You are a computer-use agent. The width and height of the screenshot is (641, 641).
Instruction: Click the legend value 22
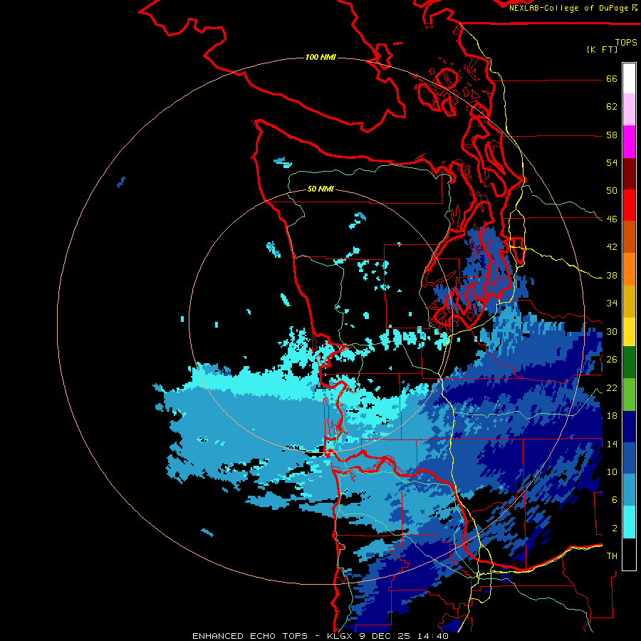[612, 387]
